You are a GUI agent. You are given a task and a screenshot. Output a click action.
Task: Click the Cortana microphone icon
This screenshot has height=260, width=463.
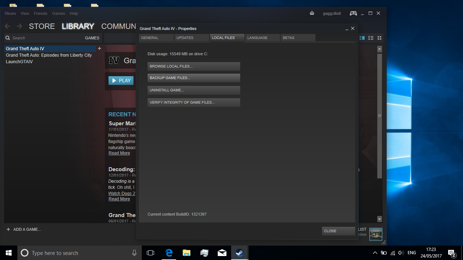point(135,253)
